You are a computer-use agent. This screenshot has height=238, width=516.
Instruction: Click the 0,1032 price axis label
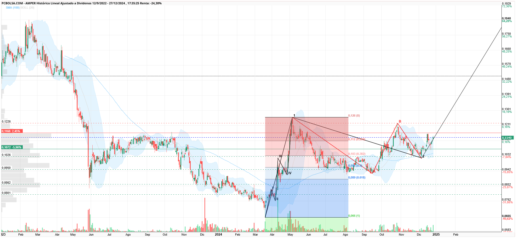507,155
